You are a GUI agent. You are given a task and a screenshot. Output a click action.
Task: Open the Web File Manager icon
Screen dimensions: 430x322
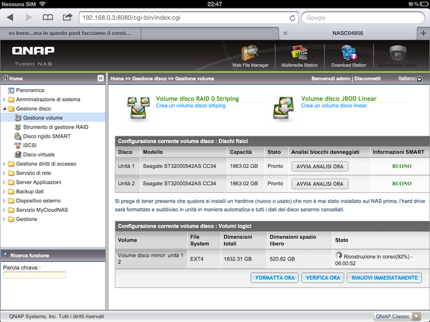coord(250,54)
